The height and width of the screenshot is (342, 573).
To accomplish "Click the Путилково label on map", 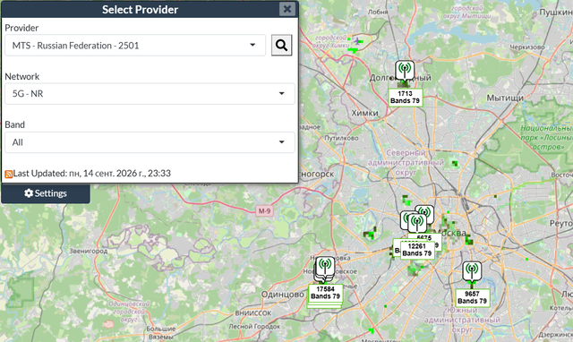I will tap(341, 138).
